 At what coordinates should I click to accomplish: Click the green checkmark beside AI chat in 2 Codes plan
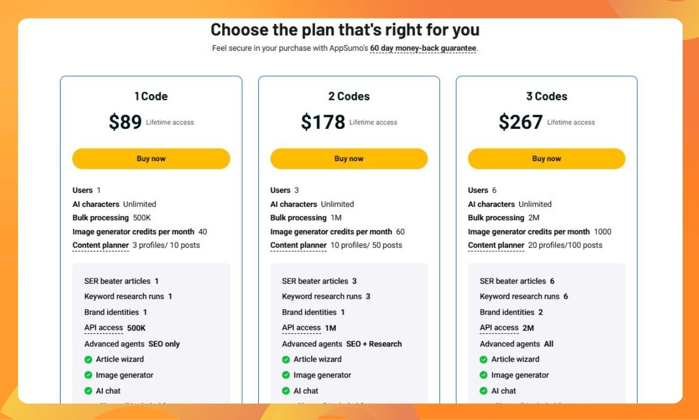[x=286, y=391]
